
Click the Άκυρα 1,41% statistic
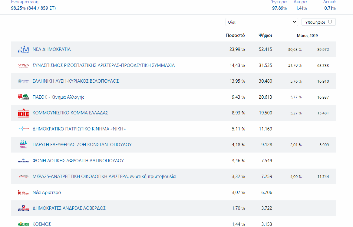300,5
